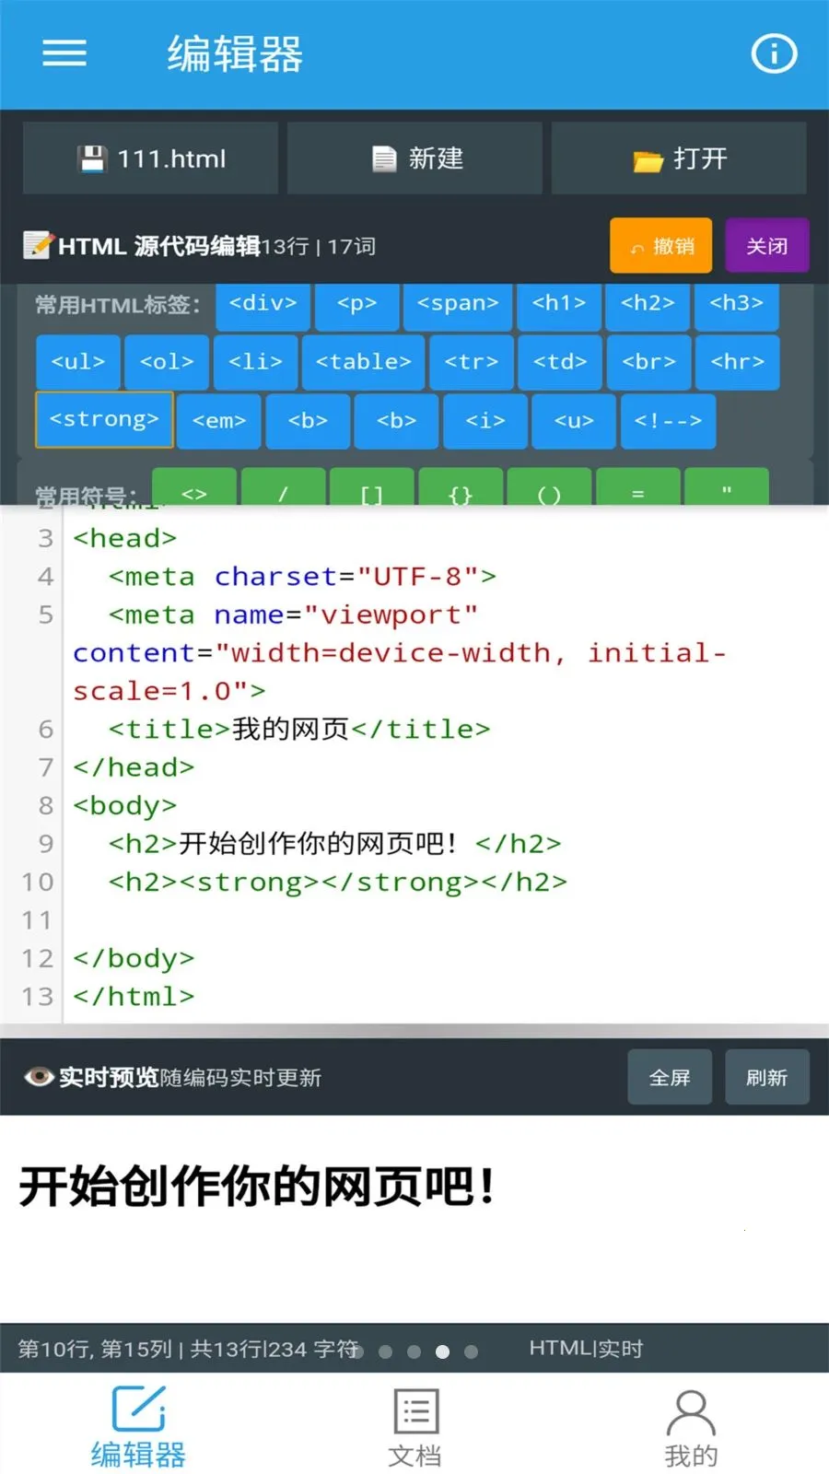Select the highlighted white page indicator dot

(442, 1351)
